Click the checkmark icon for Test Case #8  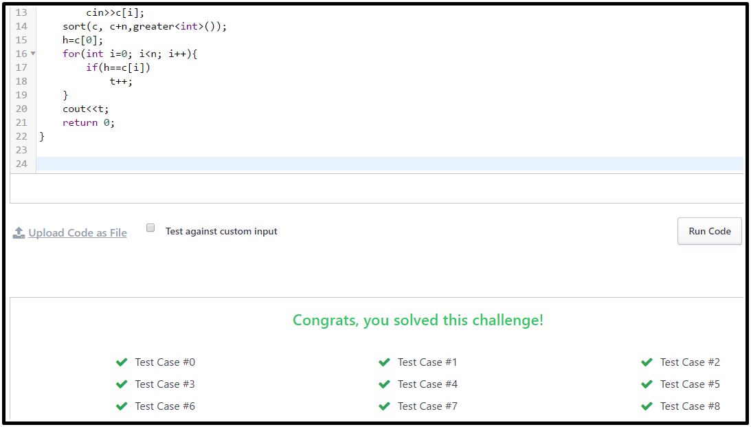coord(647,406)
